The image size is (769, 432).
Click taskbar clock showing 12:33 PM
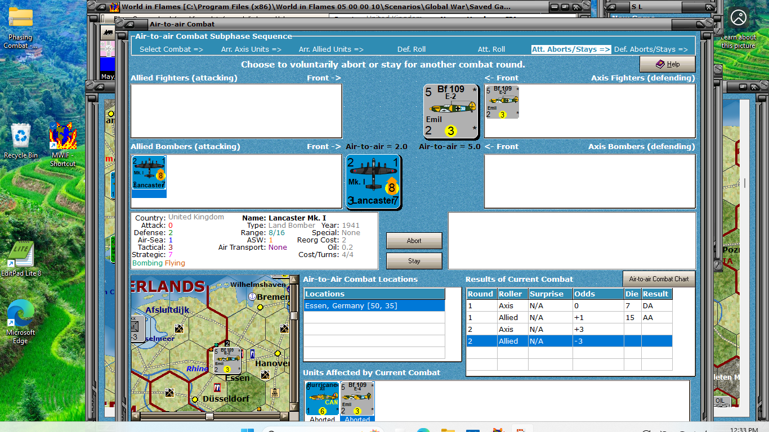pos(743,430)
